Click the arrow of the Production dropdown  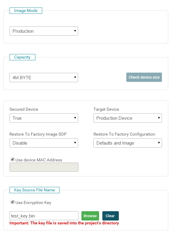tap(75, 31)
